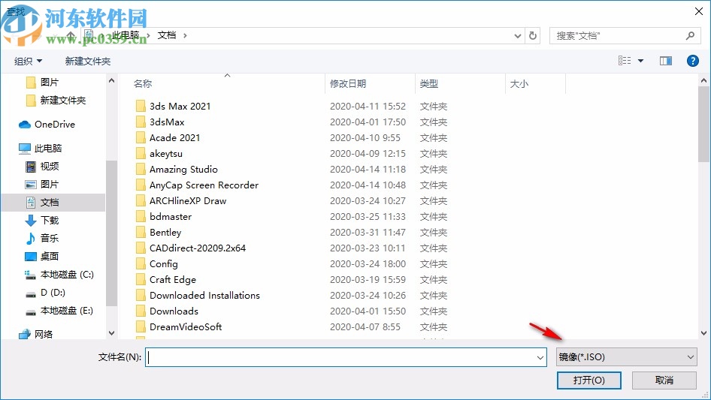Click the 打开(O) button

pyautogui.click(x=589, y=380)
